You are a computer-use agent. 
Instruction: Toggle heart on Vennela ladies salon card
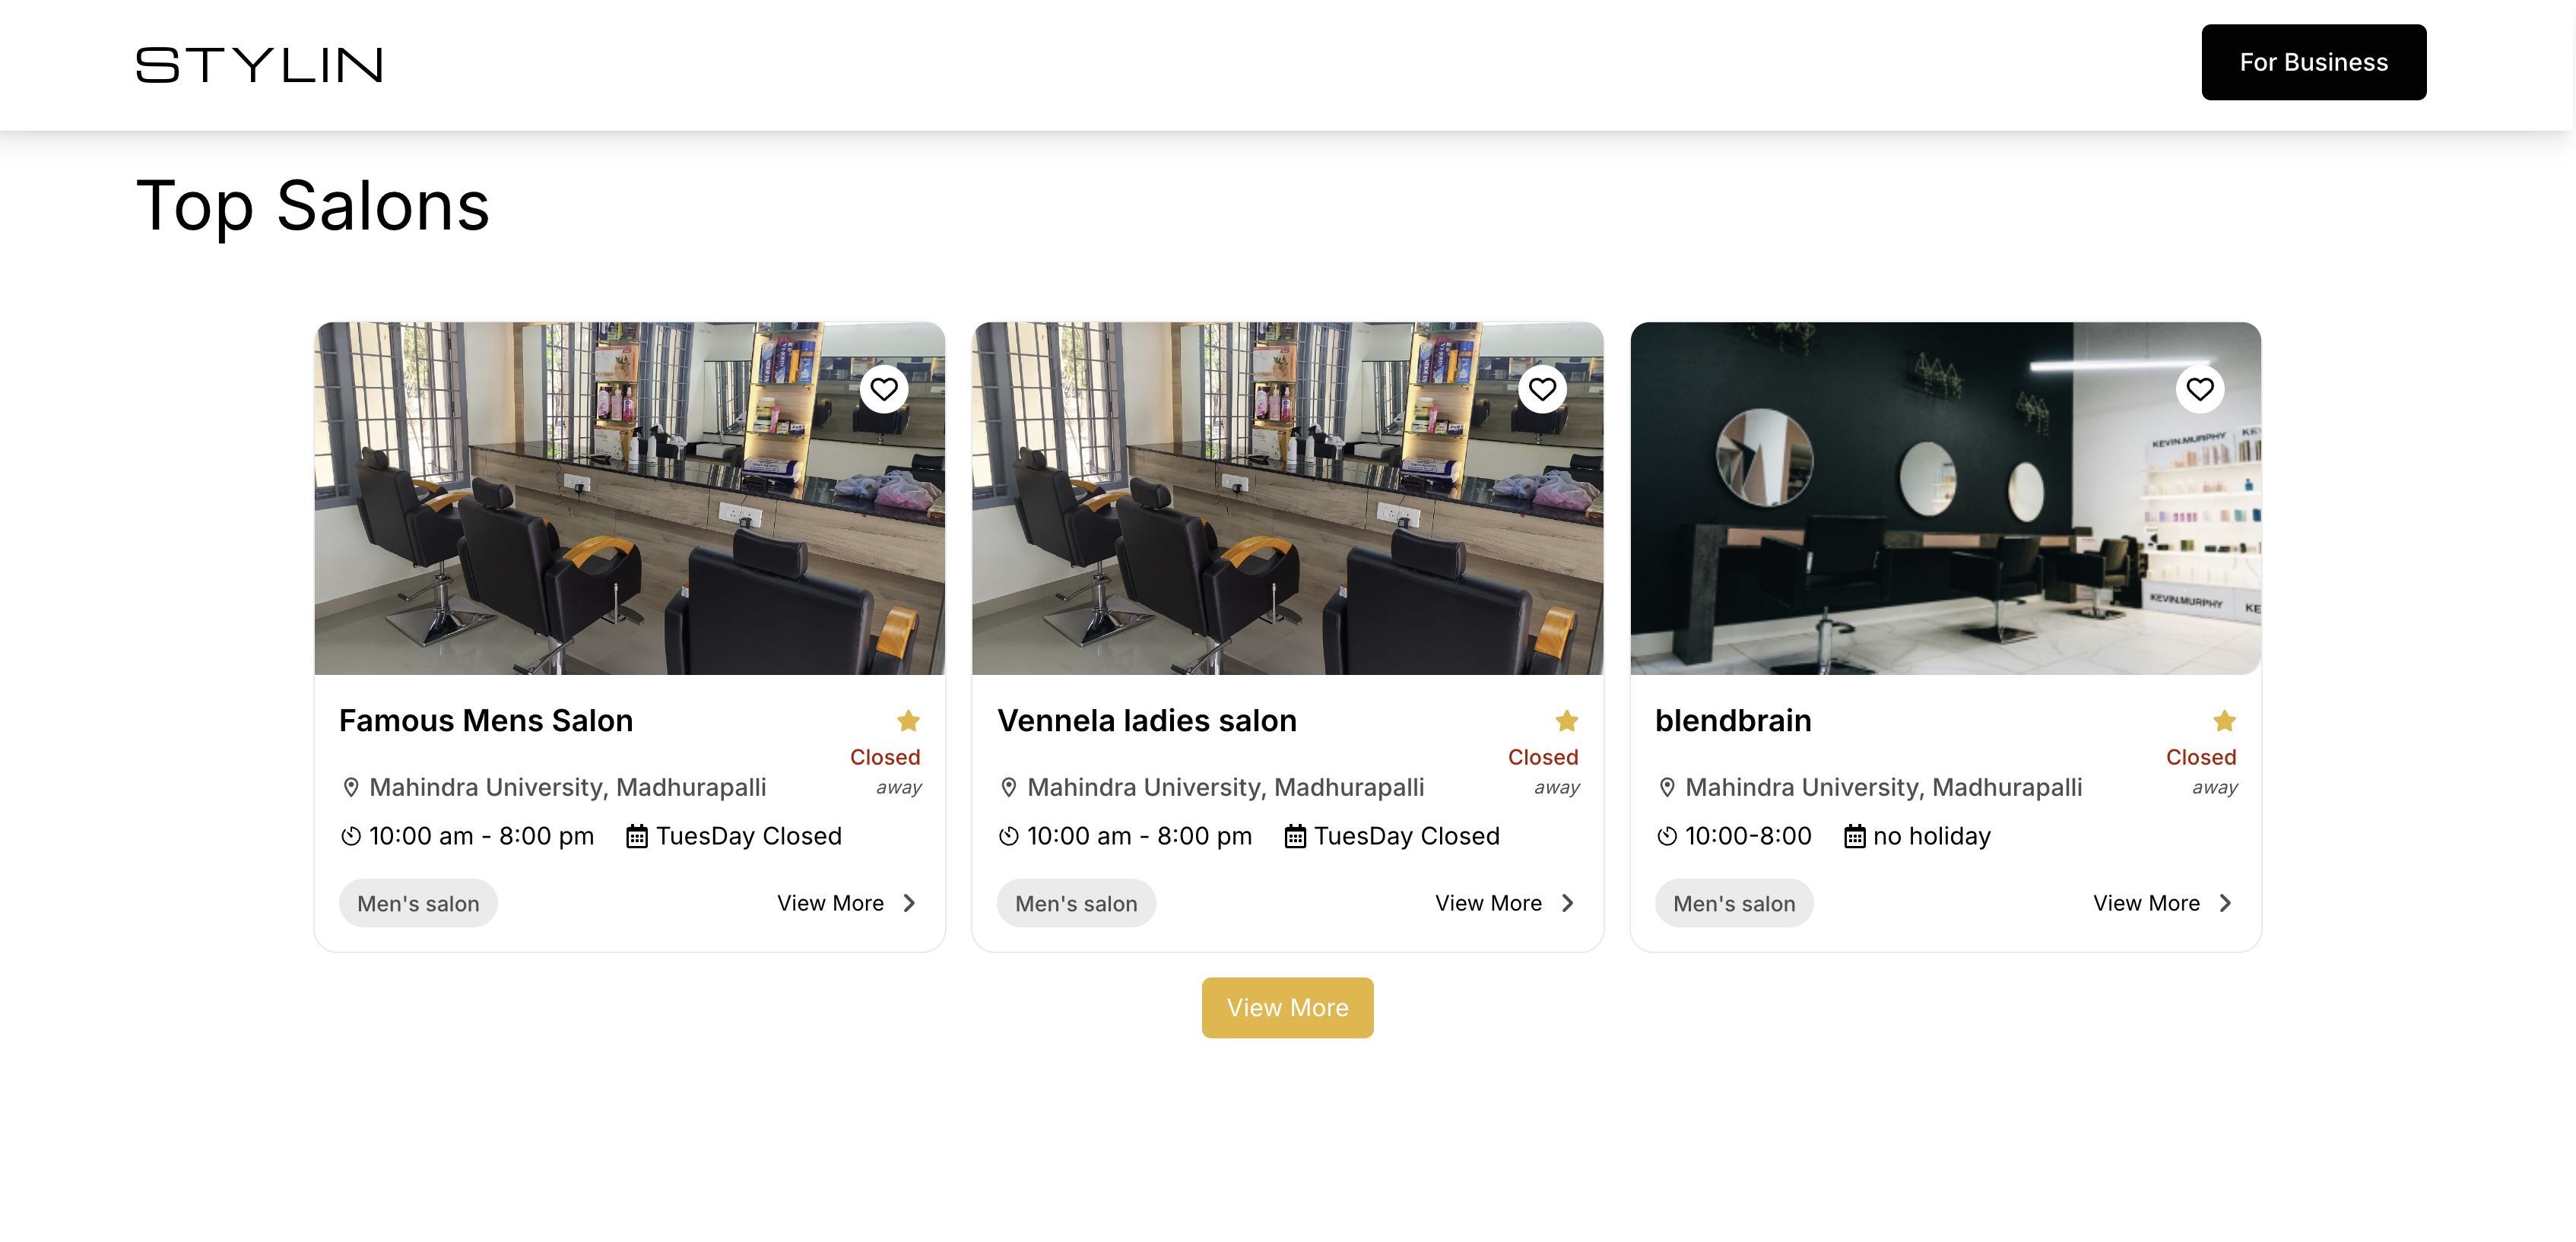[x=1542, y=389]
